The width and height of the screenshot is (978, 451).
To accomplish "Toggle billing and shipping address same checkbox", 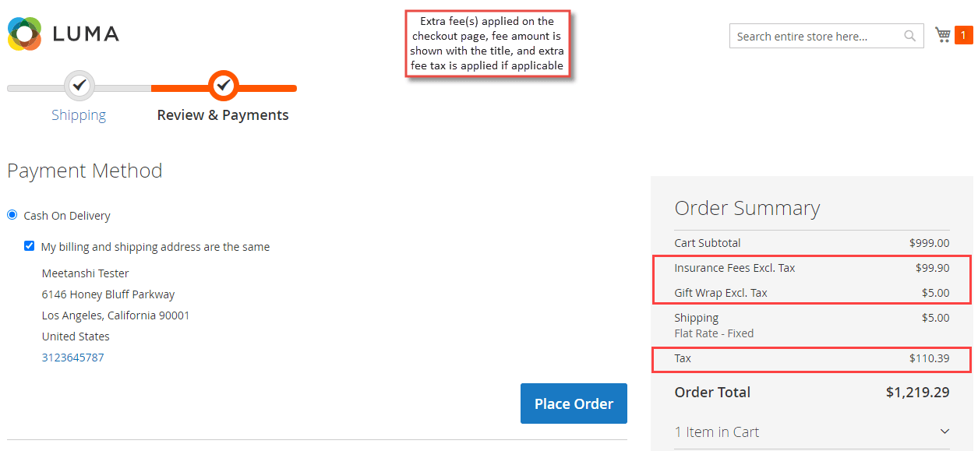I will [30, 246].
